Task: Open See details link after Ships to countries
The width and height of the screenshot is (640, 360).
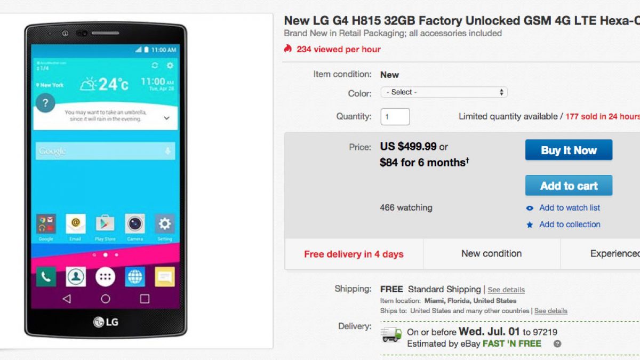Action: (x=551, y=311)
